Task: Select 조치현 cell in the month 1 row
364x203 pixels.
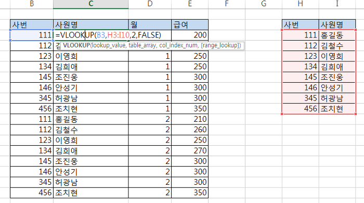Action: pos(91,109)
